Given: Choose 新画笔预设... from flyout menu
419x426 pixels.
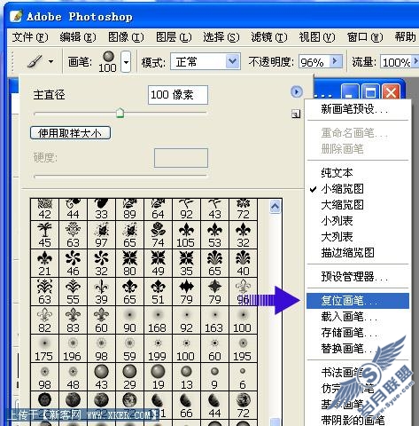Looking at the screenshot, I should pyautogui.click(x=358, y=109).
